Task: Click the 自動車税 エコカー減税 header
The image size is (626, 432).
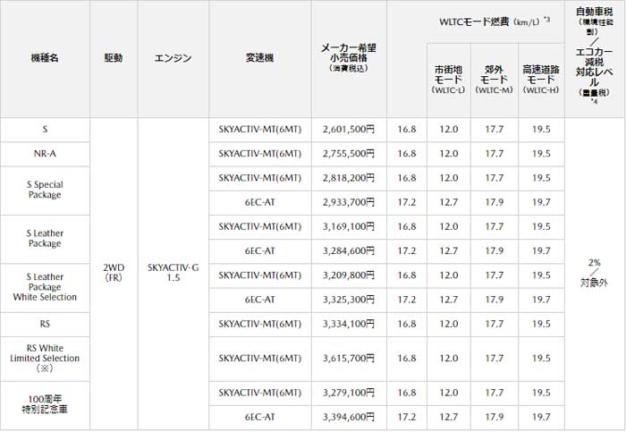Action: coord(594,58)
